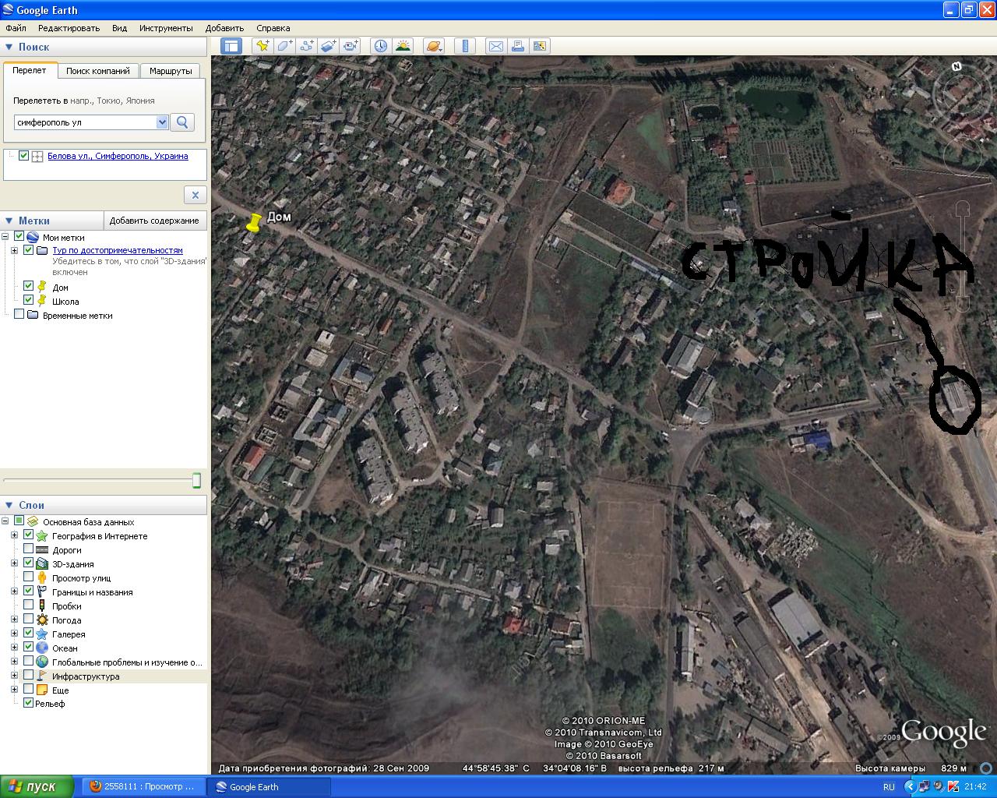Open the File (Файл) menu
The image size is (997, 798).
pos(16,28)
